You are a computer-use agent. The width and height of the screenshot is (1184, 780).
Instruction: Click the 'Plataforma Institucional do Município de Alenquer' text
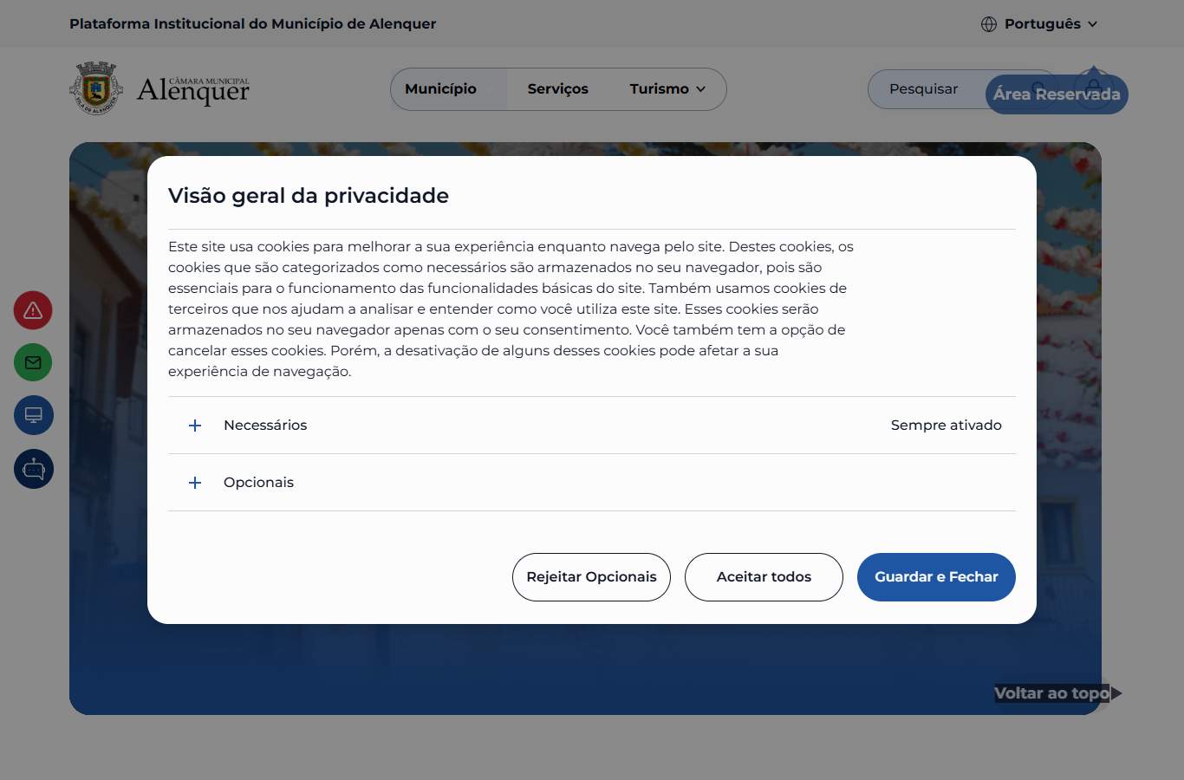coord(253,24)
